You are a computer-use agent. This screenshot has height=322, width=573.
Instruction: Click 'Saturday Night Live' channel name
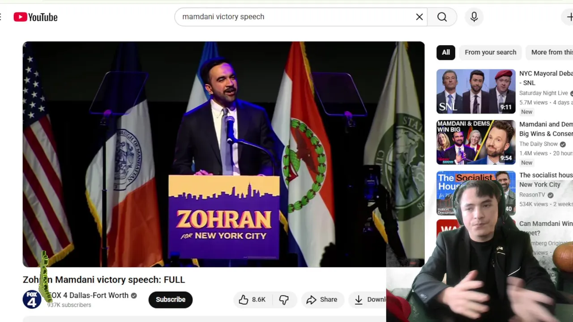click(x=543, y=93)
